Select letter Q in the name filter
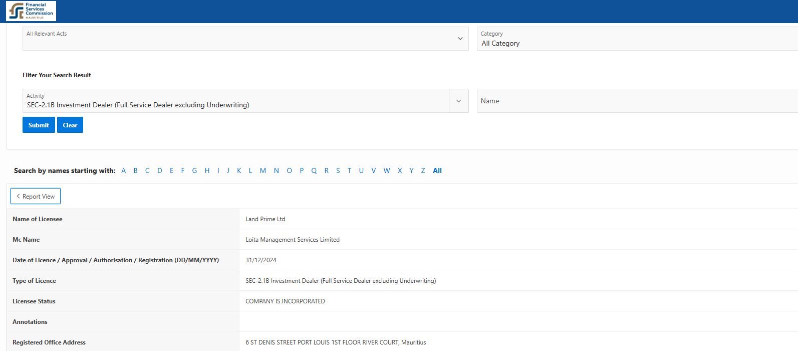The image size is (798, 351). point(314,170)
